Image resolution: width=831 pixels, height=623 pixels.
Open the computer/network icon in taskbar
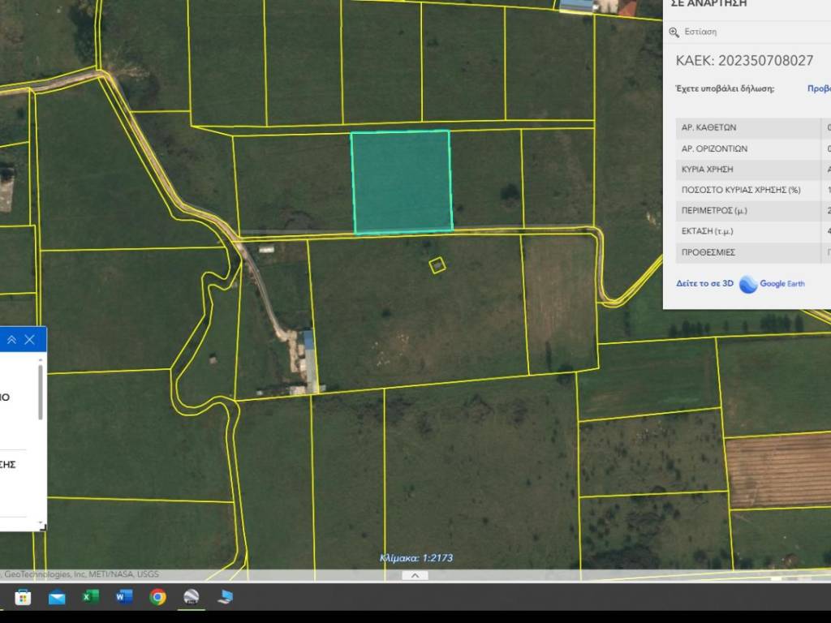pos(225,598)
